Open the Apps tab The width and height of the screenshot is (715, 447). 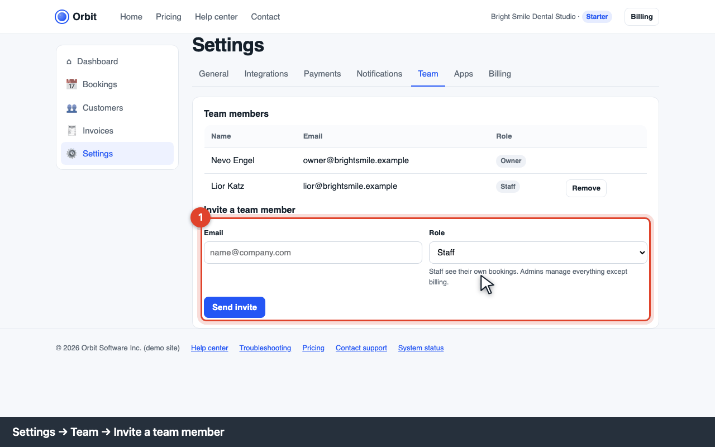point(464,74)
